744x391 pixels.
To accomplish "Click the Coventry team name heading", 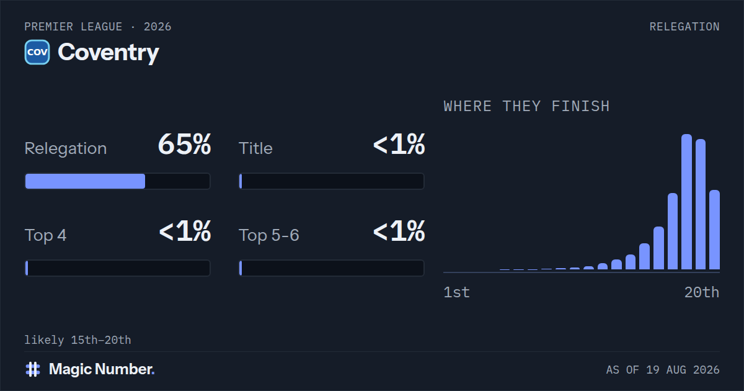I will point(108,52).
